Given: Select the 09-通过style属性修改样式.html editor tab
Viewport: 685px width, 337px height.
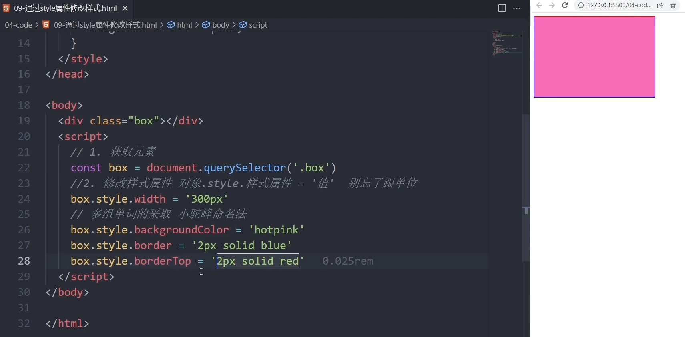Looking at the screenshot, I should (66, 8).
